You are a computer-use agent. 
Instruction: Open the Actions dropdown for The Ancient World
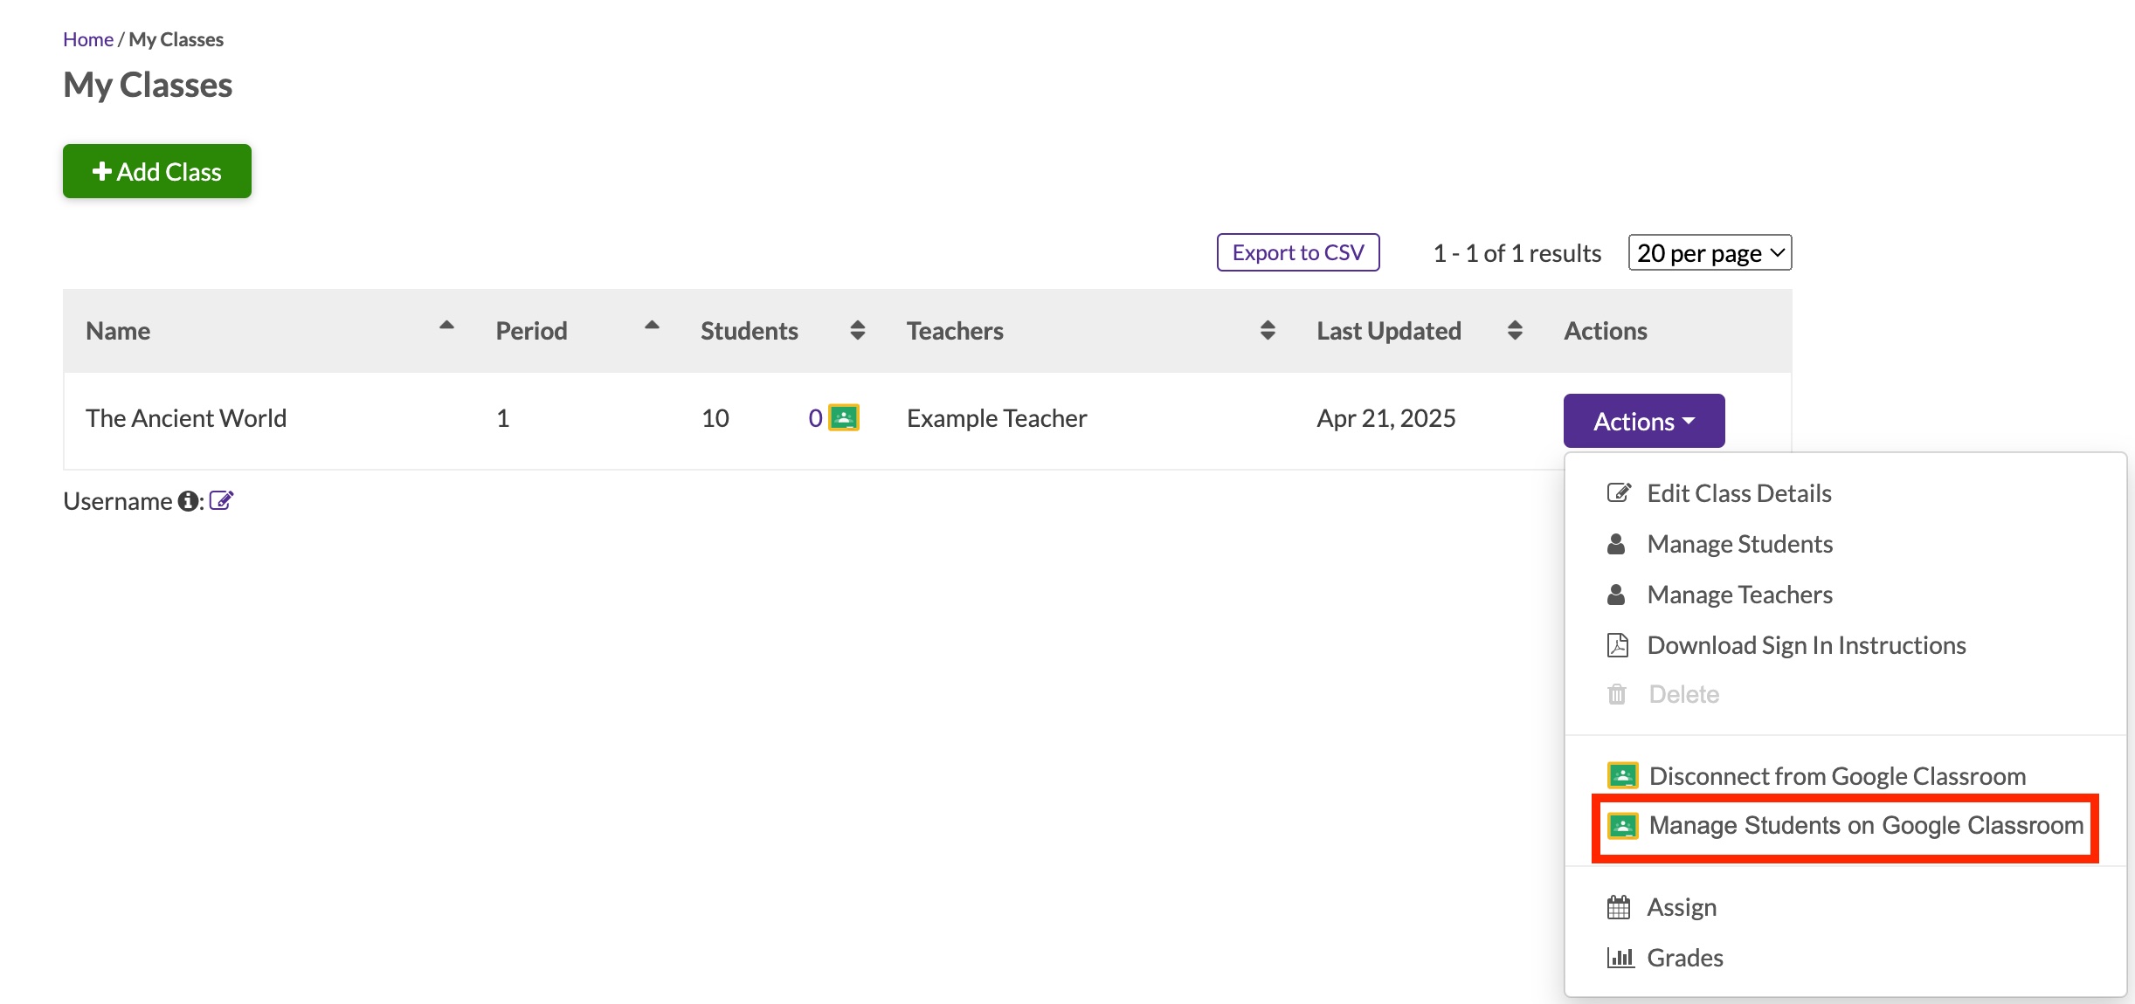pos(1643,420)
